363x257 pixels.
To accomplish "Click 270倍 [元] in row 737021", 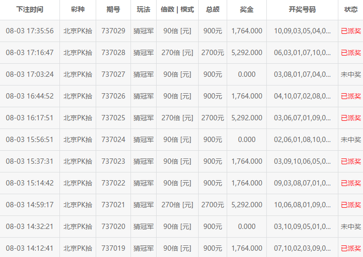I will (177, 205).
